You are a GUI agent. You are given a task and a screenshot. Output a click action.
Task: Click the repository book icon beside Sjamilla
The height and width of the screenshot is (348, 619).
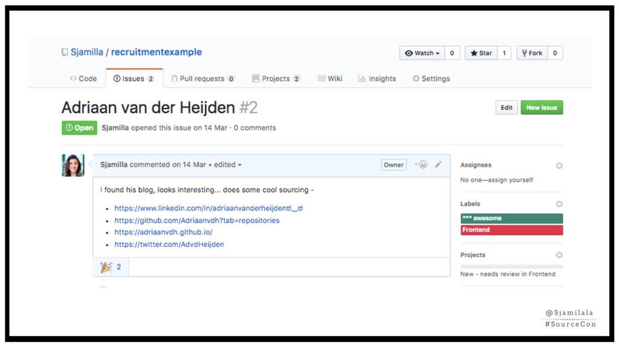tap(65, 53)
